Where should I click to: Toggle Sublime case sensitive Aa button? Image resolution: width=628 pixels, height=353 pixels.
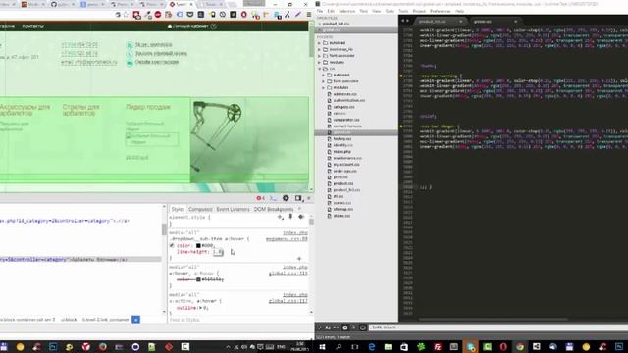coord(328,328)
